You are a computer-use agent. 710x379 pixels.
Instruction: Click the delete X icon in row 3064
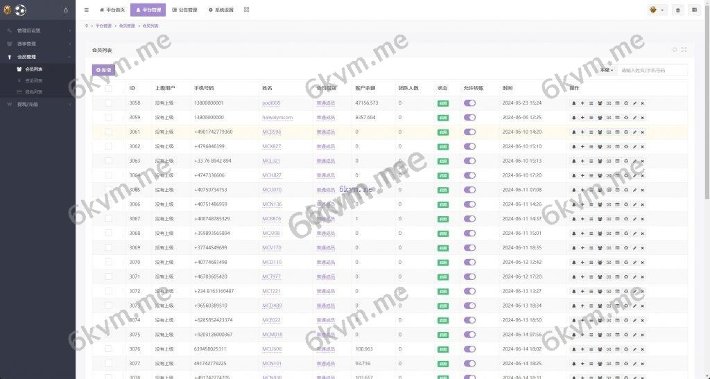[643, 175]
